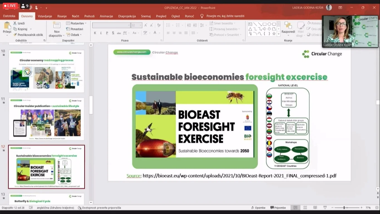The width and height of the screenshot is (380, 214).
Task: Open the font size dropdown
Action: coord(140,25)
